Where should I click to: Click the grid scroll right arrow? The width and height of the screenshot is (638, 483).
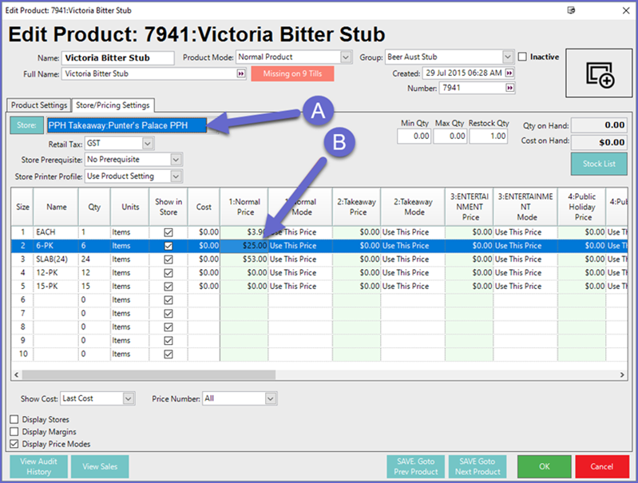[x=622, y=374]
